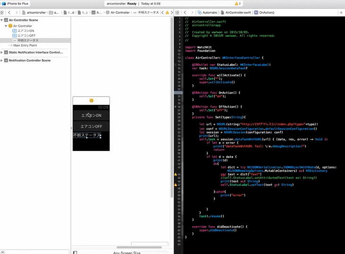Expand Static Notification Interface Controller scene
Viewport: 345px width, 254px height.
click(1, 52)
